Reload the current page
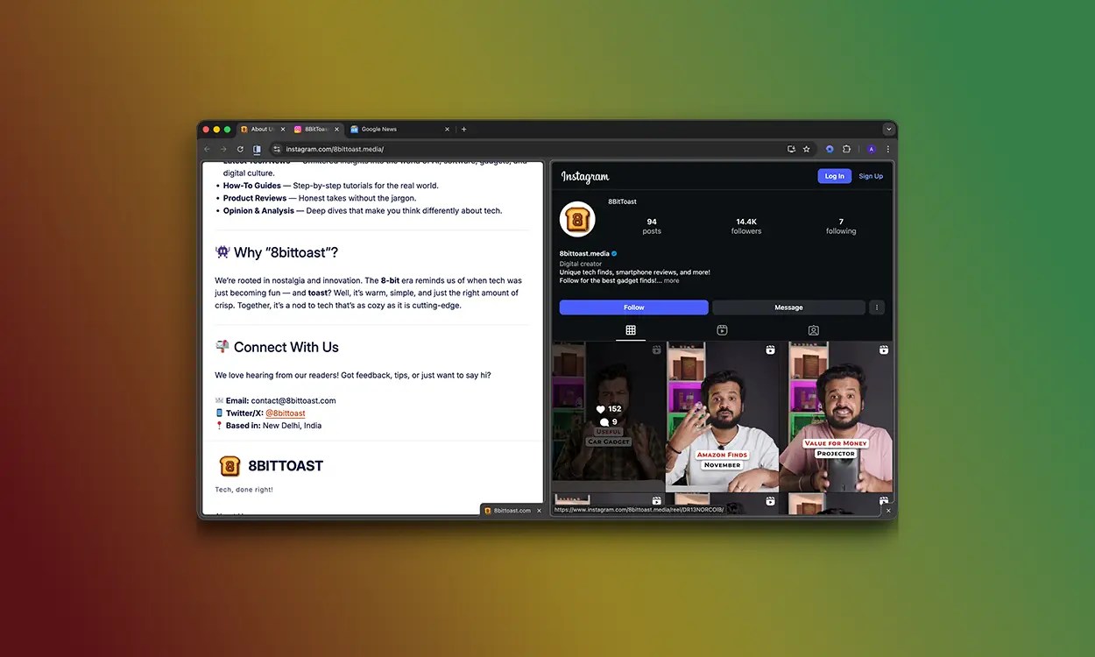 point(240,149)
